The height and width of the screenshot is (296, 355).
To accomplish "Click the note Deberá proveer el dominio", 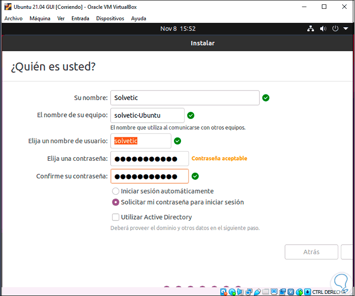I will coord(185,228).
